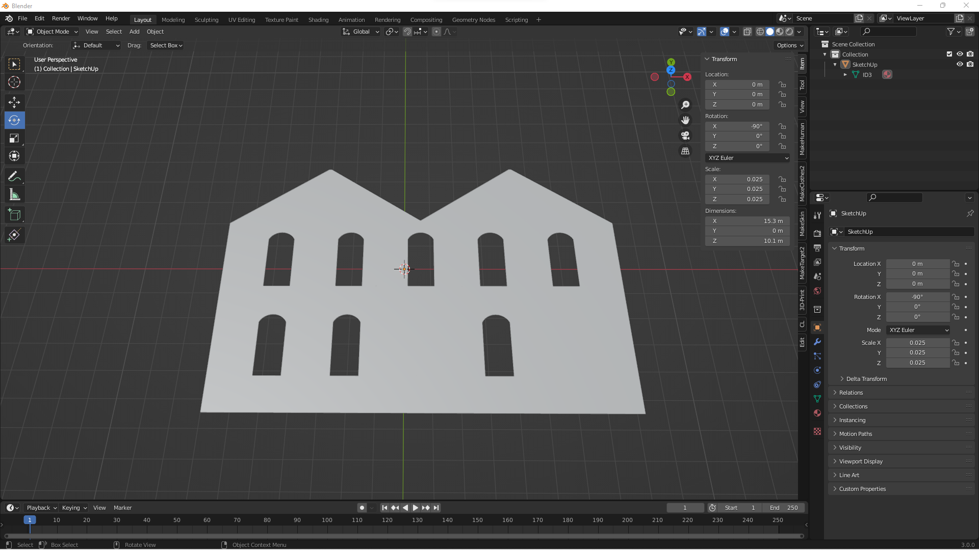The height and width of the screenshot is (550, 979).
Task: Select the Move tool
Action: point(14,102)
